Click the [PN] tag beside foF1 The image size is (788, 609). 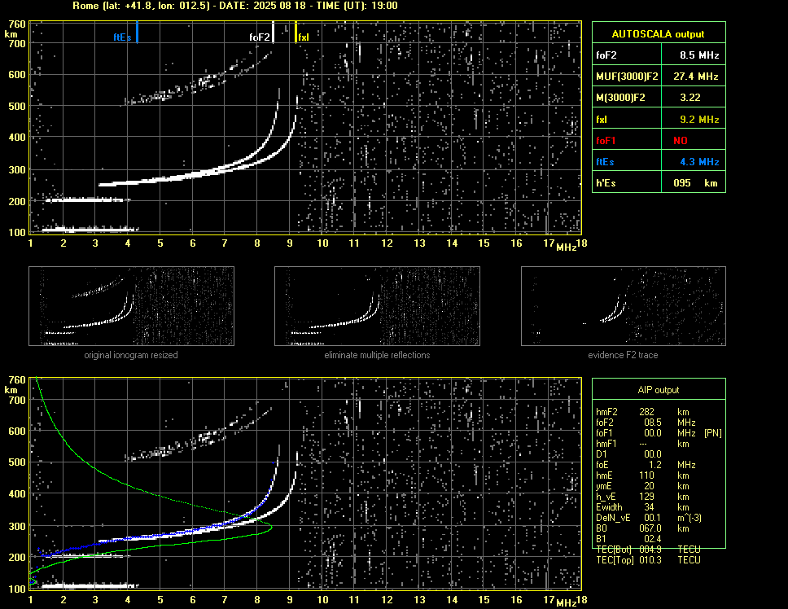[712, 433]
